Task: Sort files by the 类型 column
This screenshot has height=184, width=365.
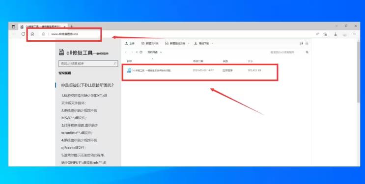Action: click(225, 61)
